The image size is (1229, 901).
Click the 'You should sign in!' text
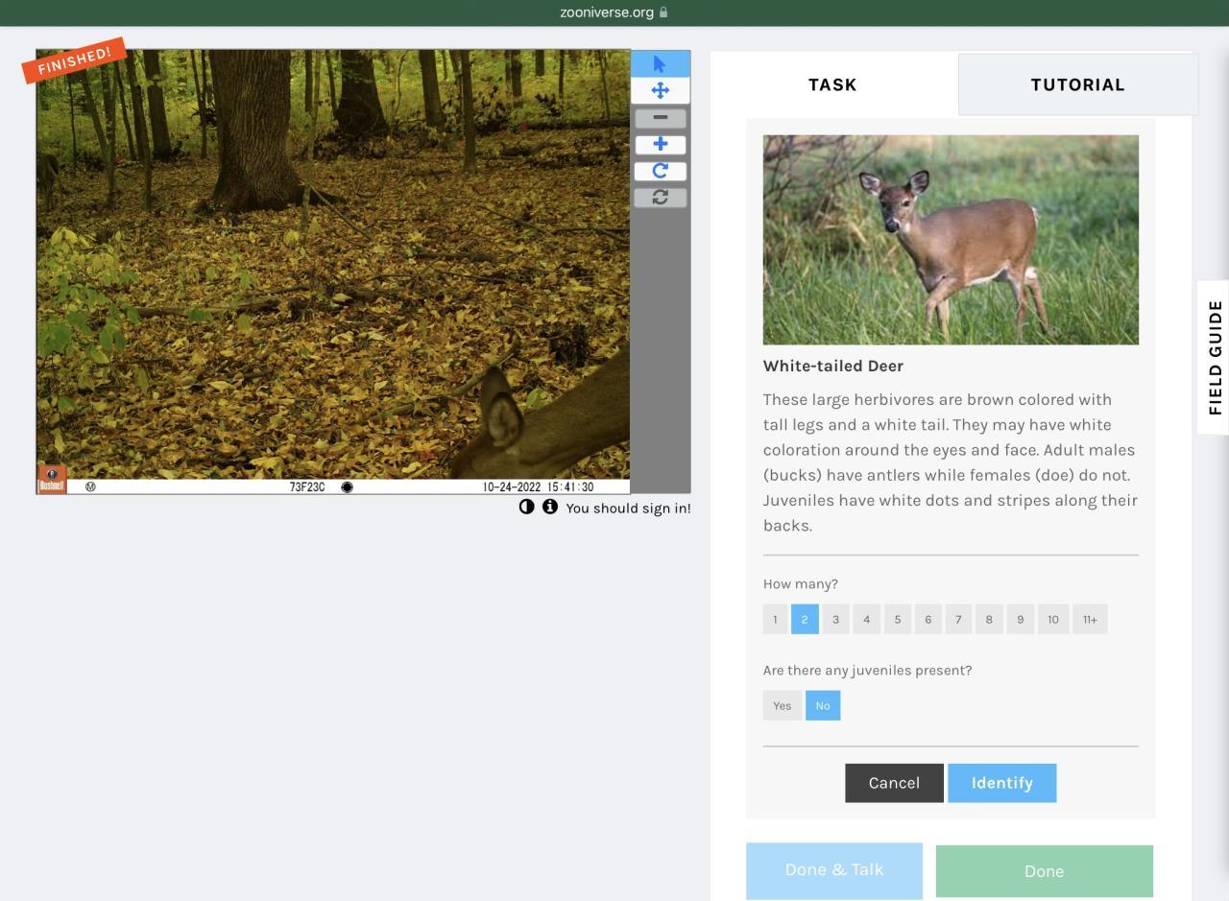[628, 508]
